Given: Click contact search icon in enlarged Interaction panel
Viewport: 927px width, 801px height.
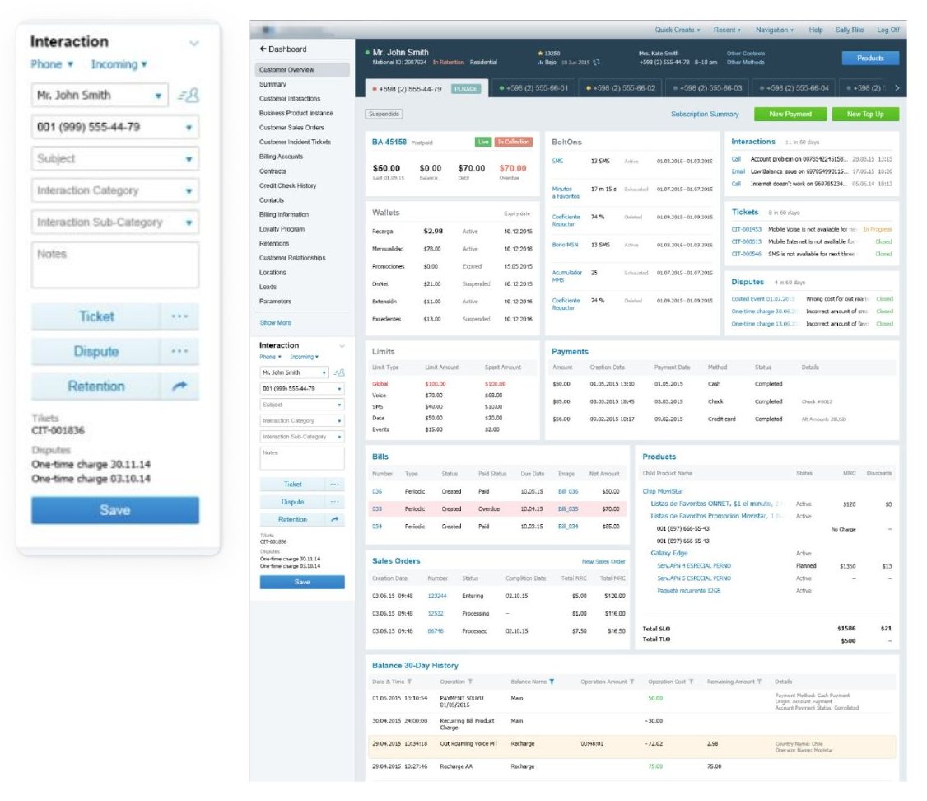Looking at the screenshot, I should (189, 96).
